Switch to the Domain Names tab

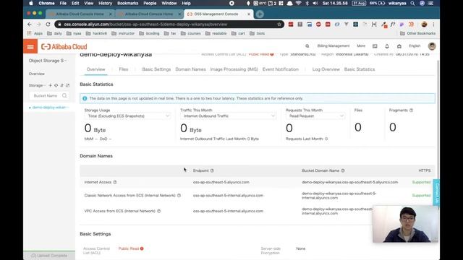tap(190, 69)
